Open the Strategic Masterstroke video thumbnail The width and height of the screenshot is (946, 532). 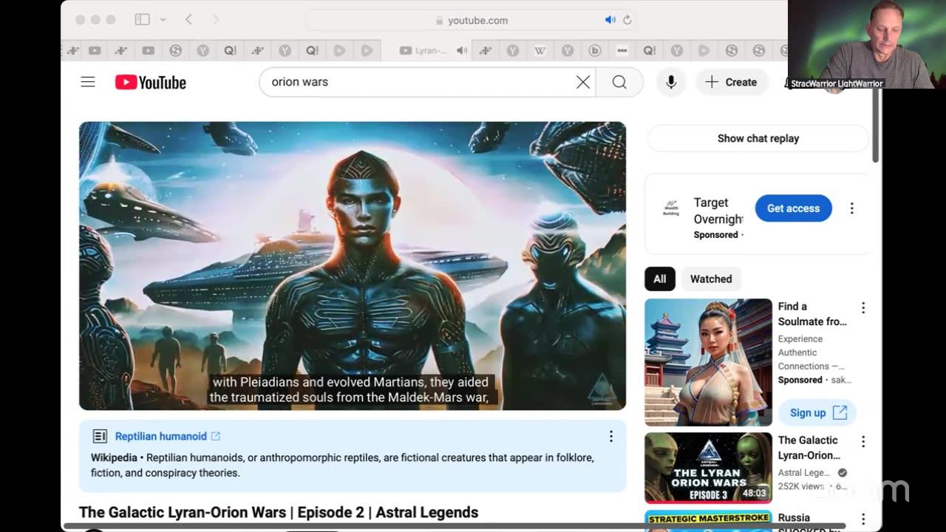[x=708, y=520]
